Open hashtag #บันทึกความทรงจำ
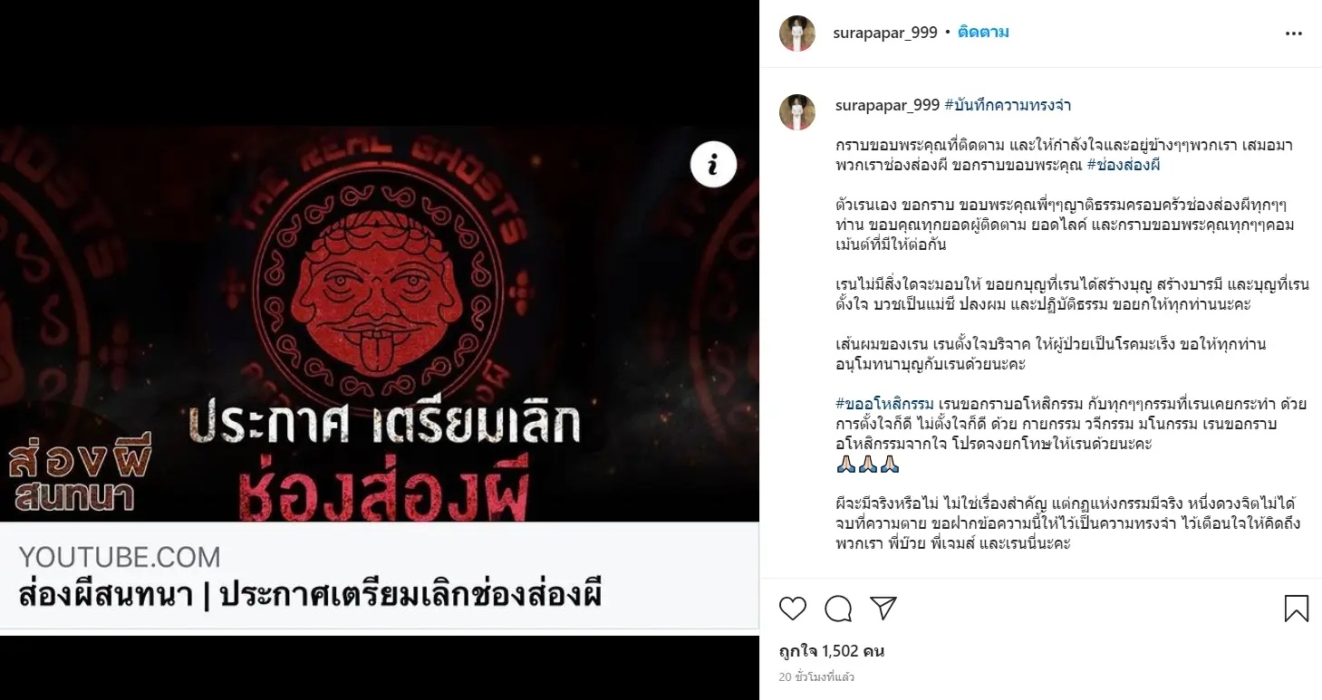The height and width of the screenshot is (700, 1322). coord(1008,105)
